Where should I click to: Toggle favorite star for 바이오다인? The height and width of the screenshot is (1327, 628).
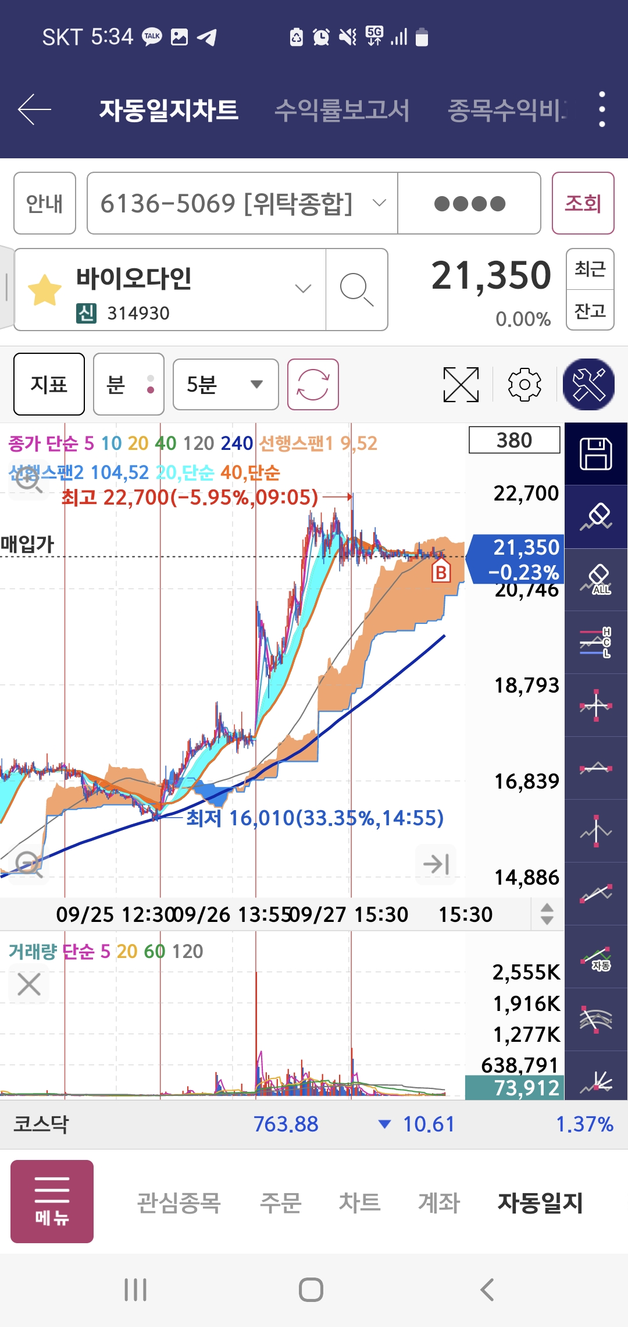point(45,290)
